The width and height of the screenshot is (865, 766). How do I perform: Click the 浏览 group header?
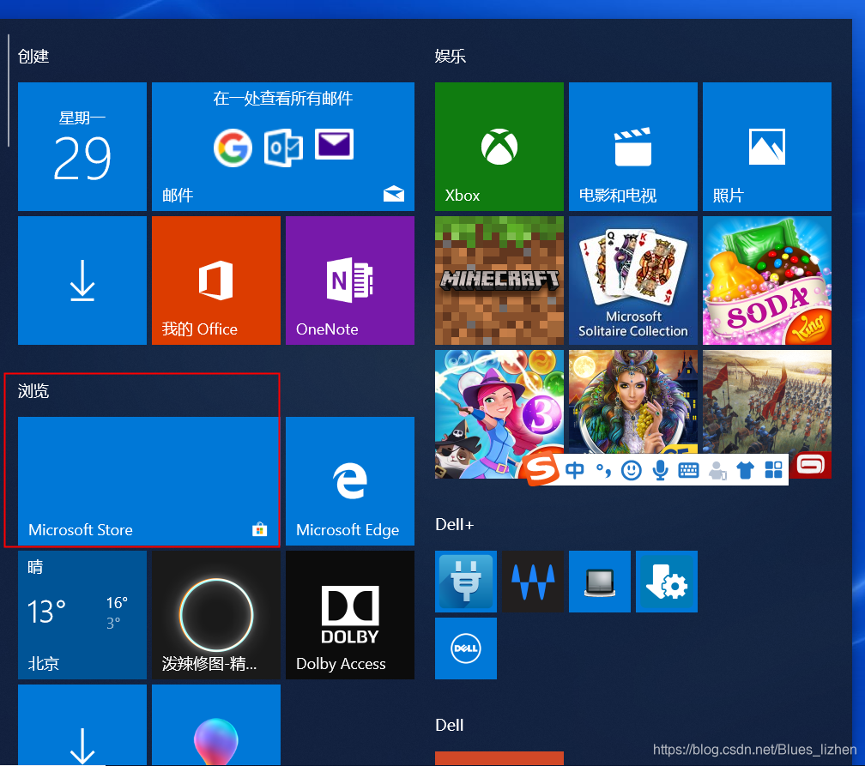pos(33,391)
